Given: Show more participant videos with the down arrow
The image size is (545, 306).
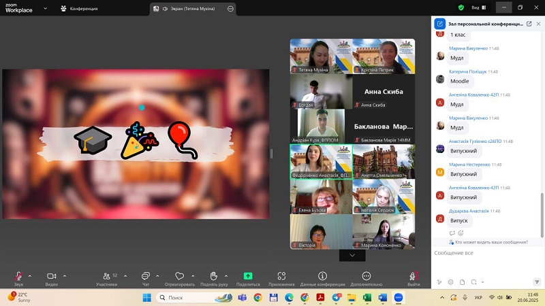Looking at the screenshot, I should pyautogui.click(x=352, y=256).
